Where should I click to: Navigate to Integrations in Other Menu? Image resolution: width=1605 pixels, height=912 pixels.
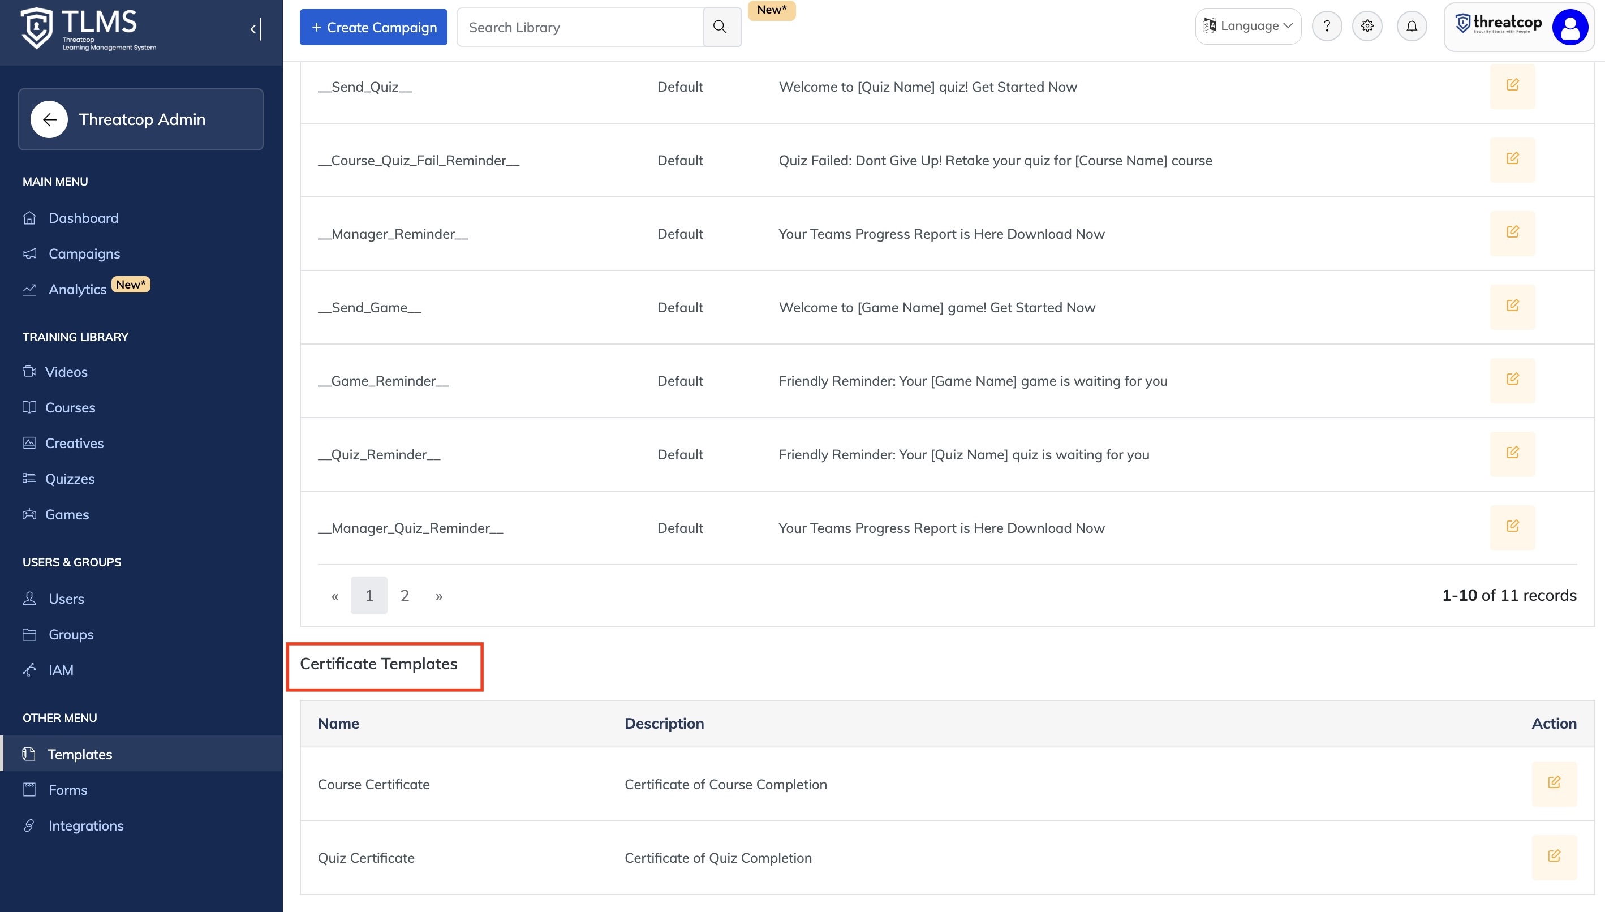coord(86,825)
